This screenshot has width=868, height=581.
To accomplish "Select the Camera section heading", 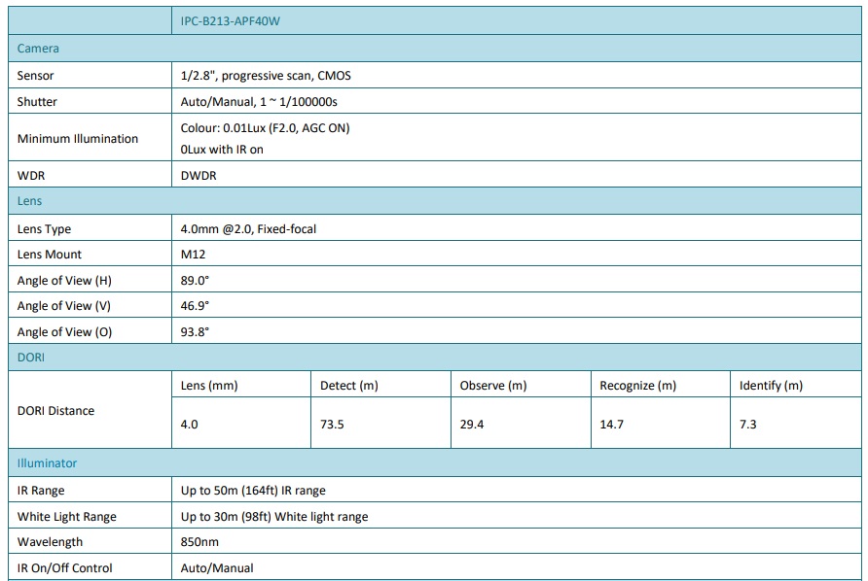I will click(38, 48).
